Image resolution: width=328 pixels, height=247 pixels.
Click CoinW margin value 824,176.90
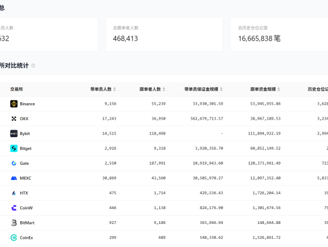click(x=211, y=208)
